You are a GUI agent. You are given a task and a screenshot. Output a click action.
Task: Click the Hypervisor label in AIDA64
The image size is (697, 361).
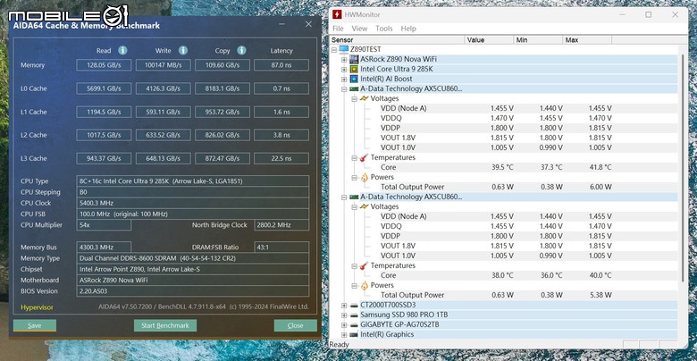[37, 307]
